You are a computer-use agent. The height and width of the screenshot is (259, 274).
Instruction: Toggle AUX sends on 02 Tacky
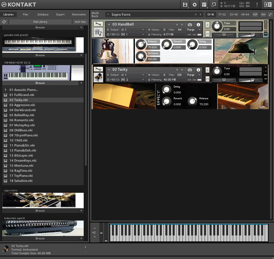pyautogui.click(x=266, y=75)
